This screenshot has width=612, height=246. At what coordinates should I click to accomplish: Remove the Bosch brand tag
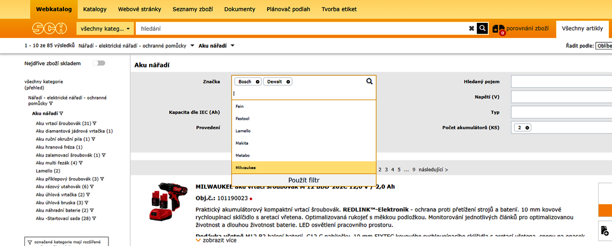point(257,82)
